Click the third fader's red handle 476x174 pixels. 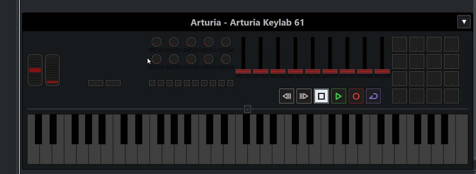pos(278,71)
